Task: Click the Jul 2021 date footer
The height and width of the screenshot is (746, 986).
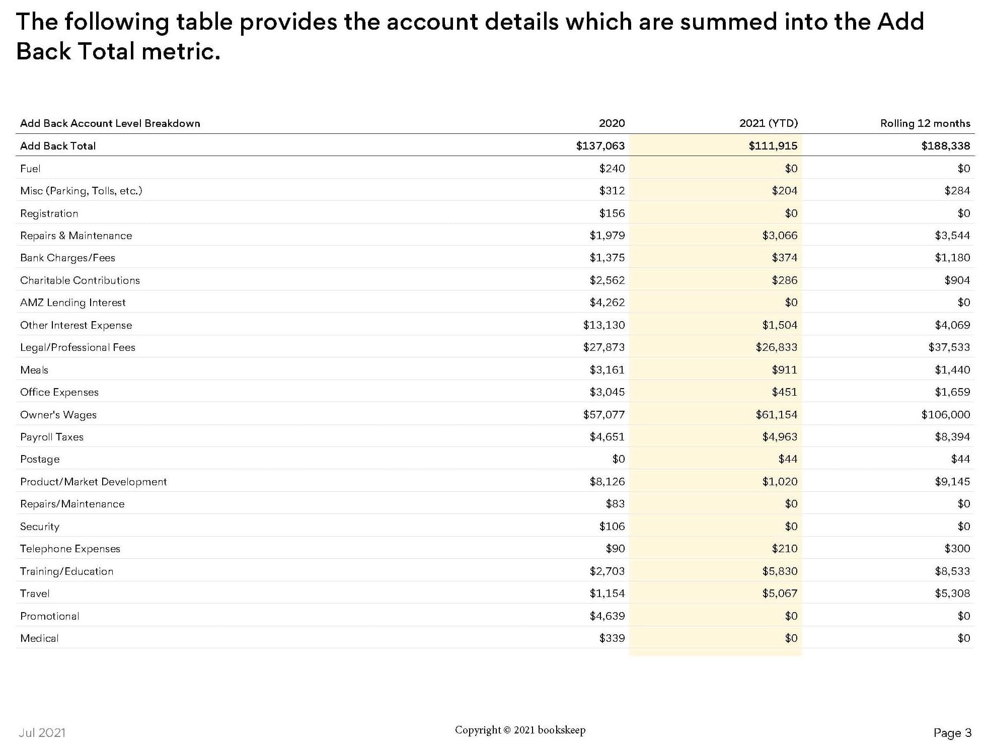Action: tap(42, 733)
